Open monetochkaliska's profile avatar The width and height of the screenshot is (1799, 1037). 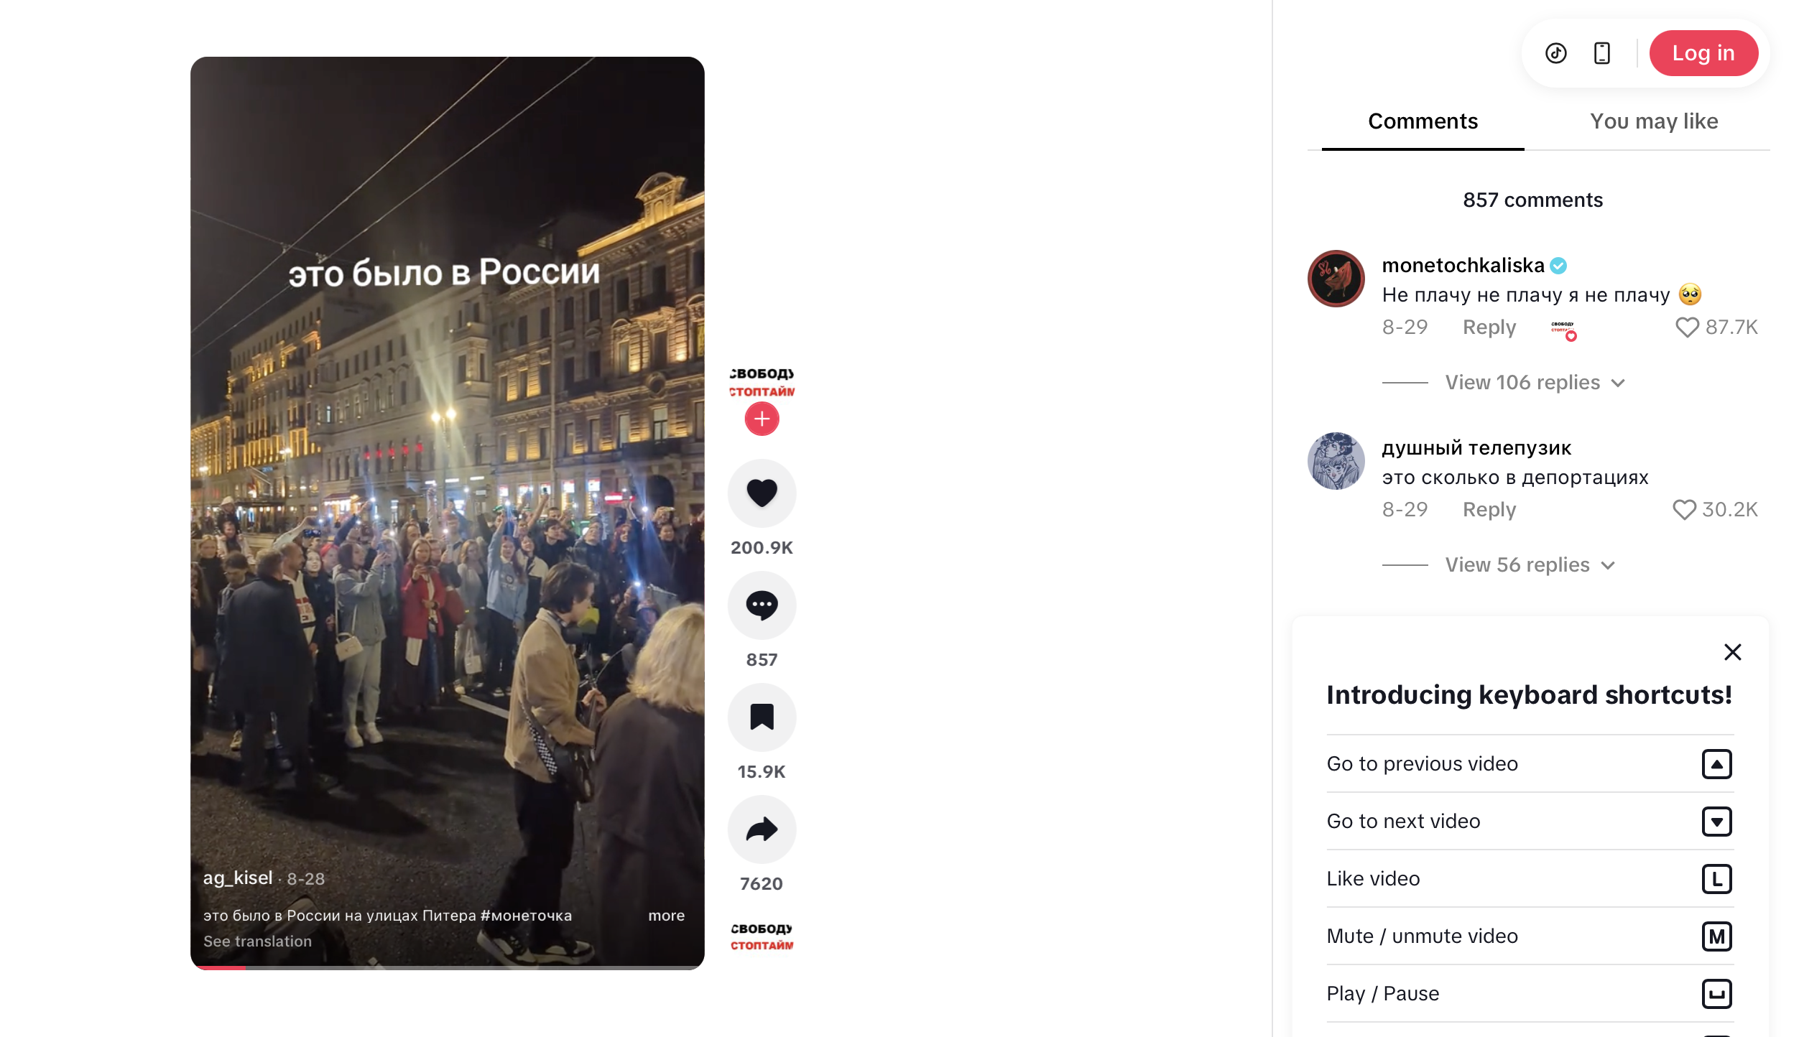tap(1336, 279)
